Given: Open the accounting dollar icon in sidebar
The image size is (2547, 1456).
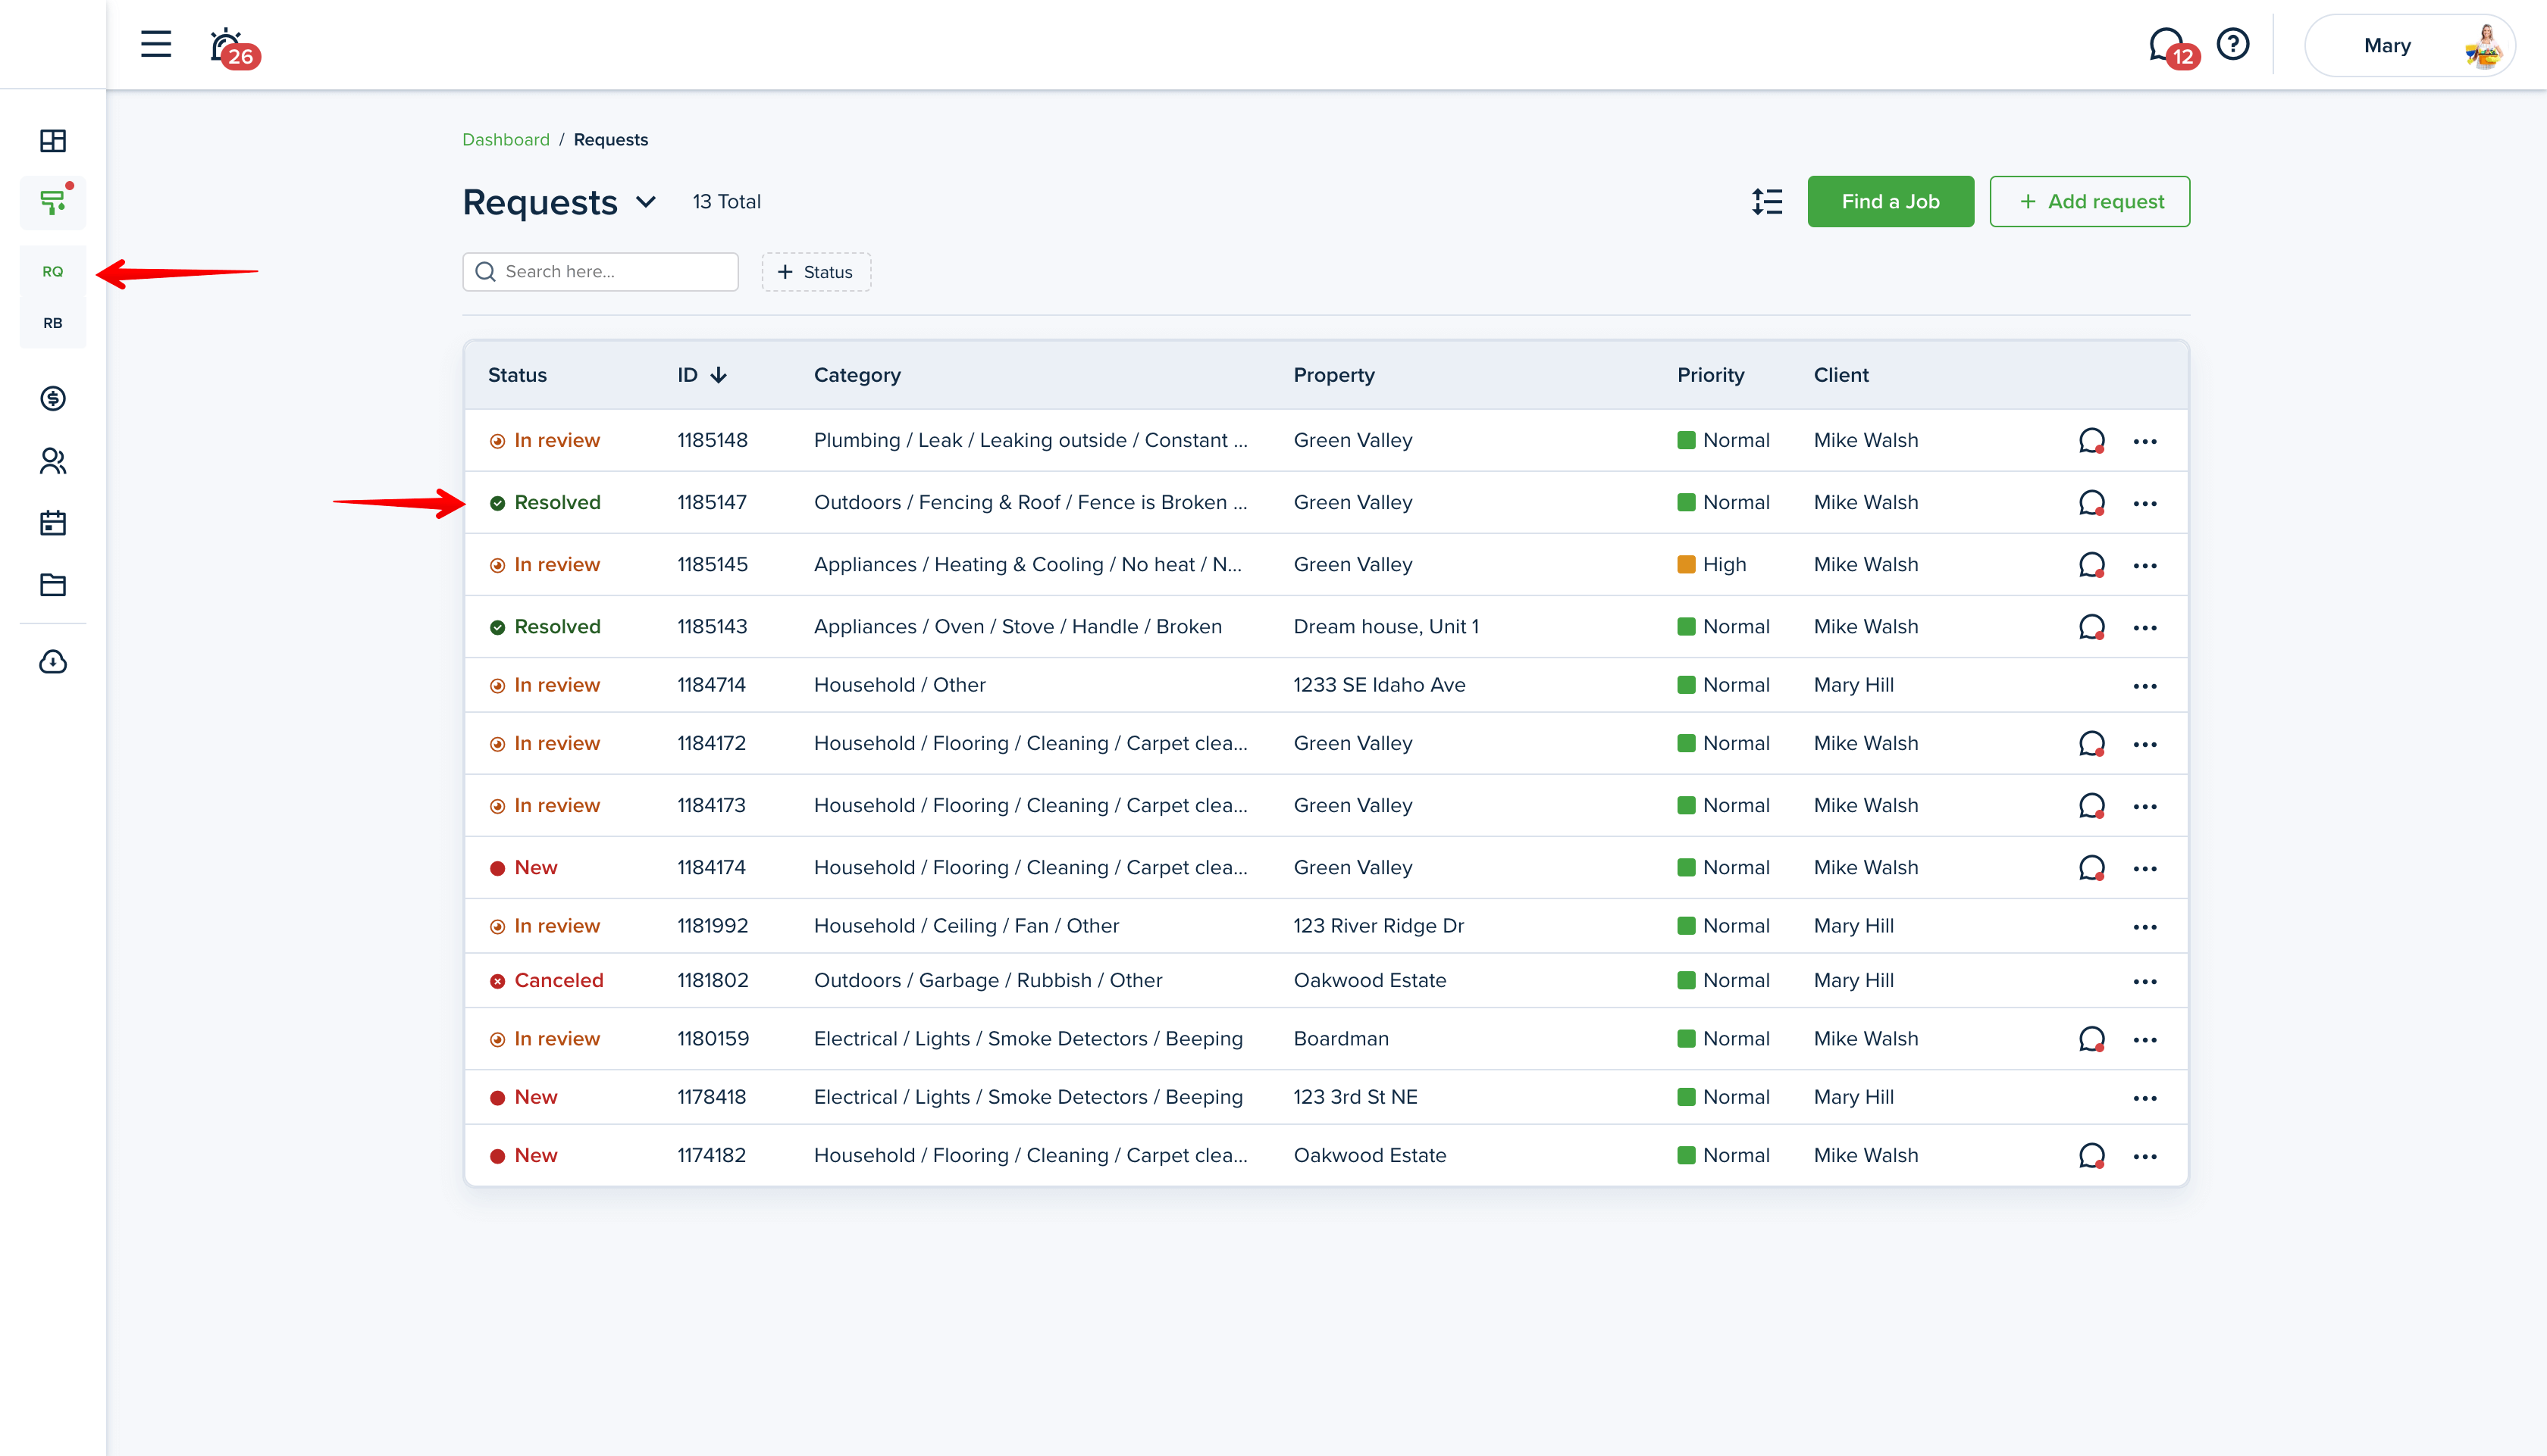Looking at the screenshot, I should (x=53, y=398).
